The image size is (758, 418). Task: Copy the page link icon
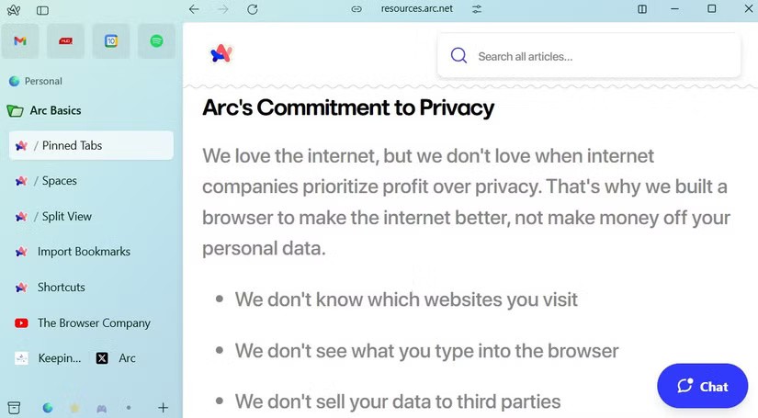point(356,9)
